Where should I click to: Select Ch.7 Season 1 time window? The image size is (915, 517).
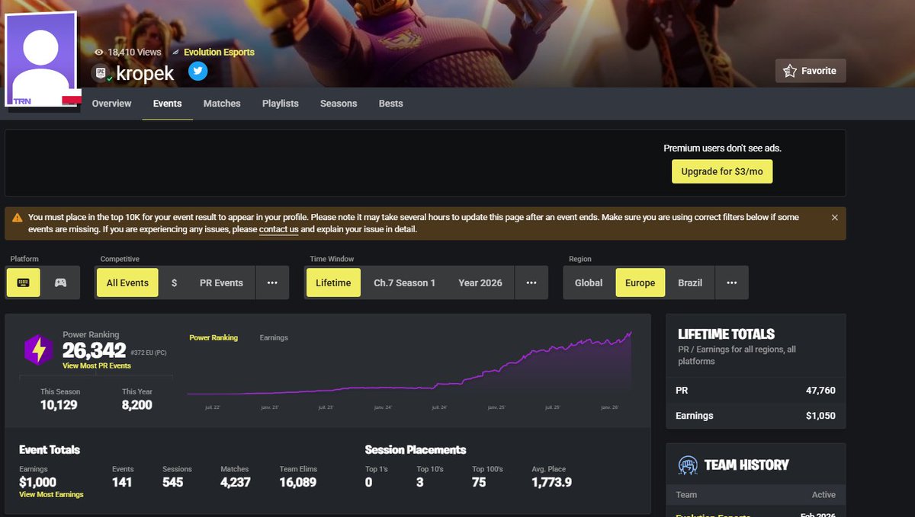tap(404, 282)
